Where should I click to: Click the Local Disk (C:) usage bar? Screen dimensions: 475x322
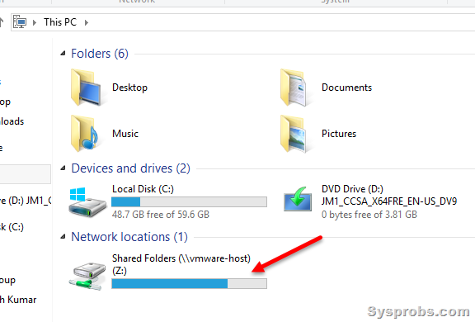coord(189,202)
